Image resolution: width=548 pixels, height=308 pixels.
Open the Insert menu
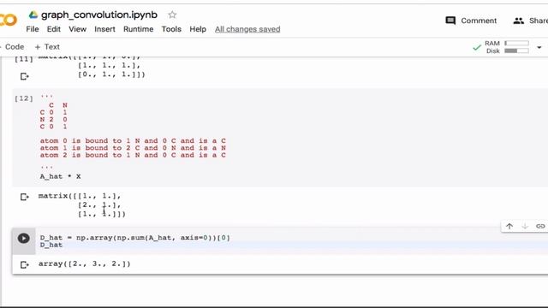point(104,29)
